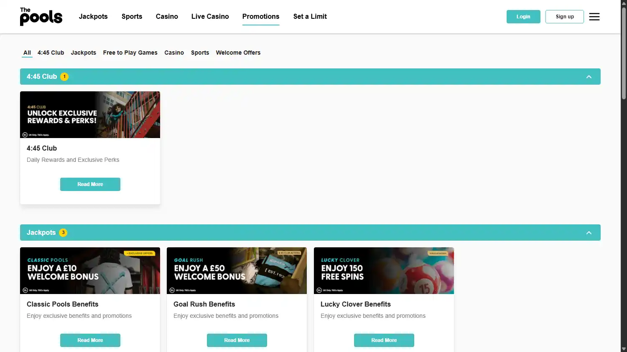Select the Free to Play Games tab

130,53
